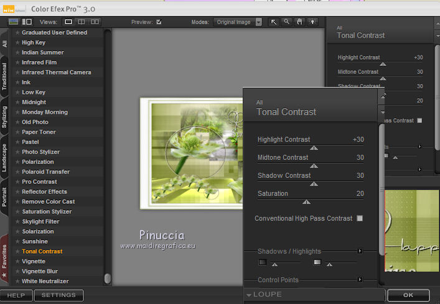Star the Indian Summer filter
This screenshot has width=440, height=304.
pyautogui.click(x=17, y=52)
